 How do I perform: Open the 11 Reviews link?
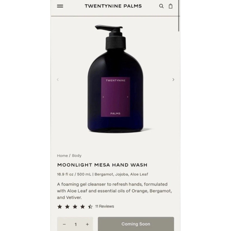(105, 206)
